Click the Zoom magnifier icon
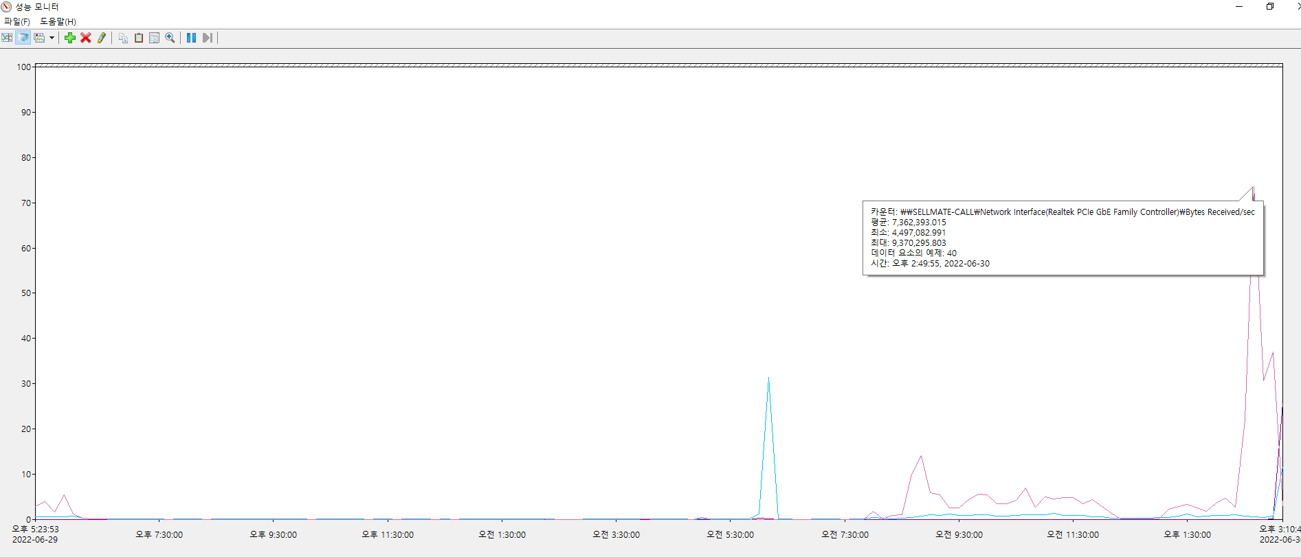The height and width of the screenshot is (557, 1301). (170, 38)
